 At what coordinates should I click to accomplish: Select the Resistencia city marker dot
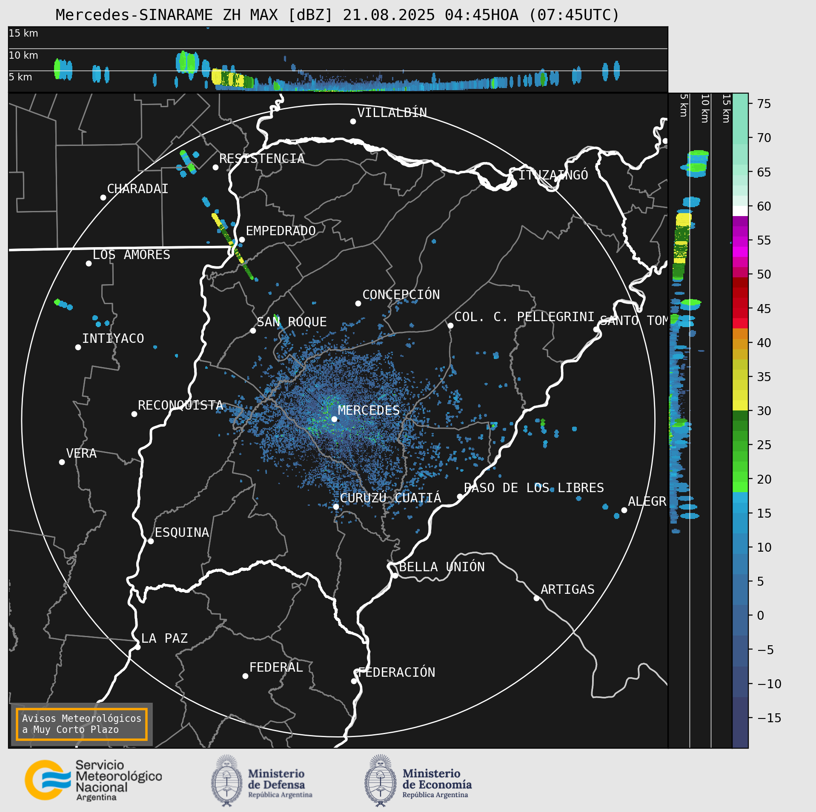(x=216, y=167)
